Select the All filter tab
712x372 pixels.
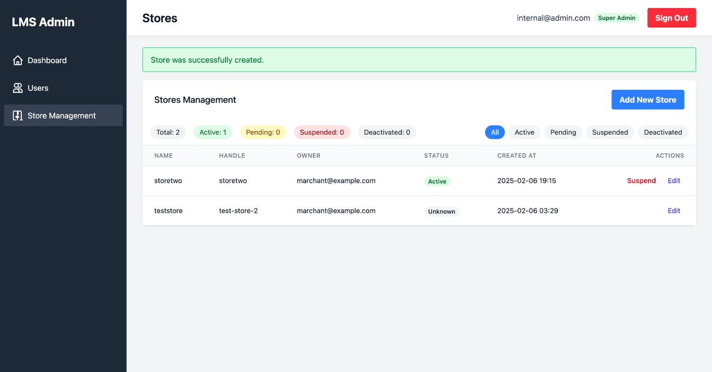[x=495, y=132]
